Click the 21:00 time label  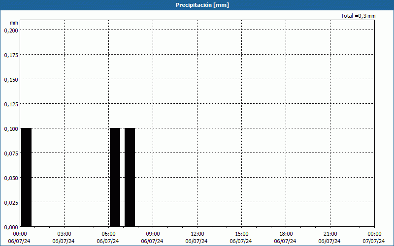[x=330, y=234]
